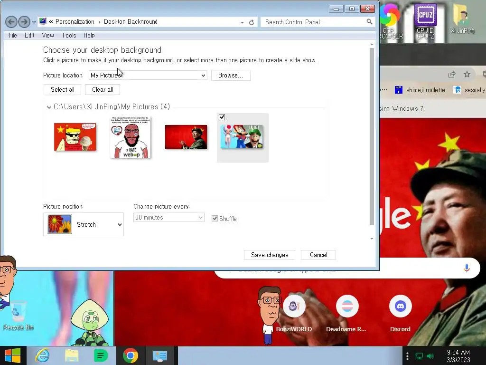Open the Help menu
Viewport: 486px width, 365px height.
coord(89,35)
